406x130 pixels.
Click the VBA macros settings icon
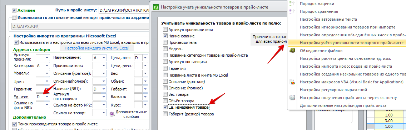(293, 82)
